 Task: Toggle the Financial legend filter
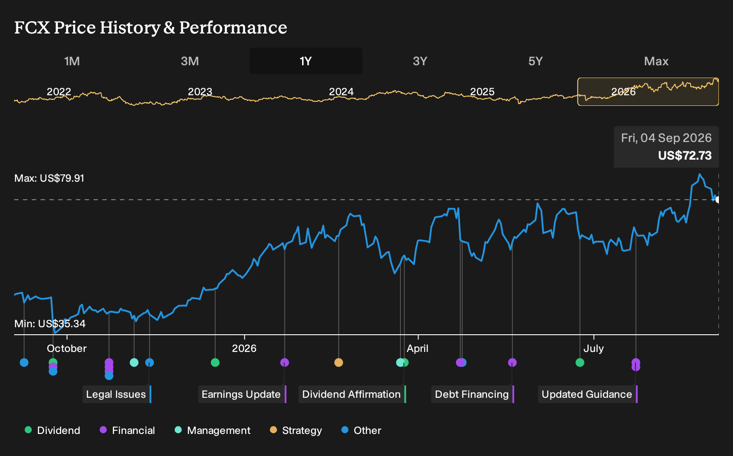coord(127,430)
